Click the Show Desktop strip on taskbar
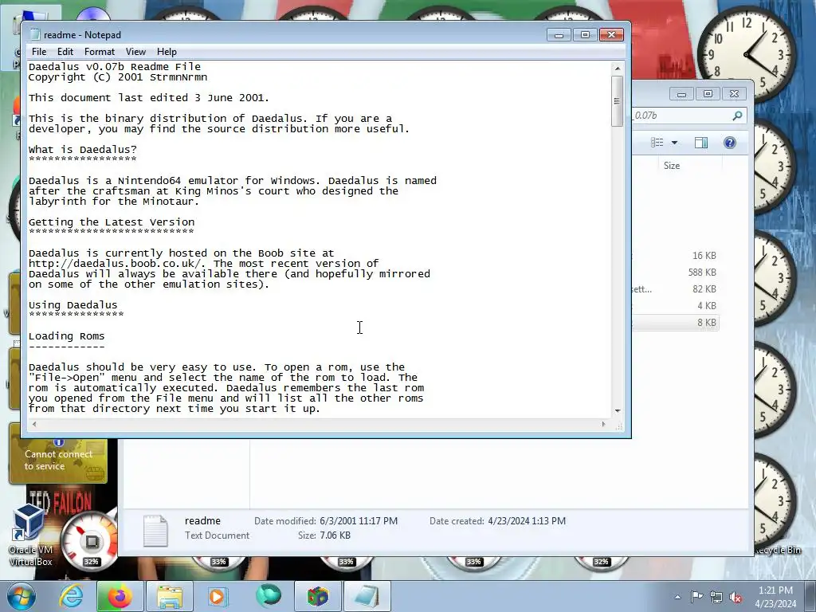Screen dimensions: 816x612 tap(811, 596)
